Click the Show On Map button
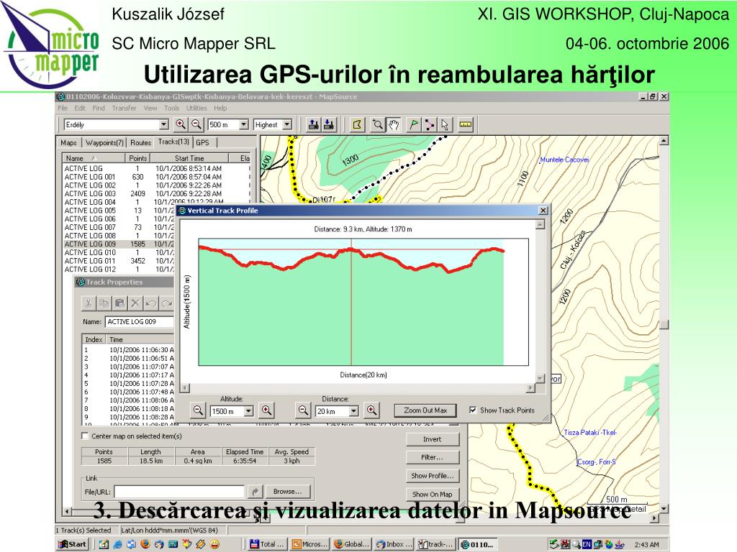Image resolution: width=737 pixels, height=552 pixels. click(433, 494)
